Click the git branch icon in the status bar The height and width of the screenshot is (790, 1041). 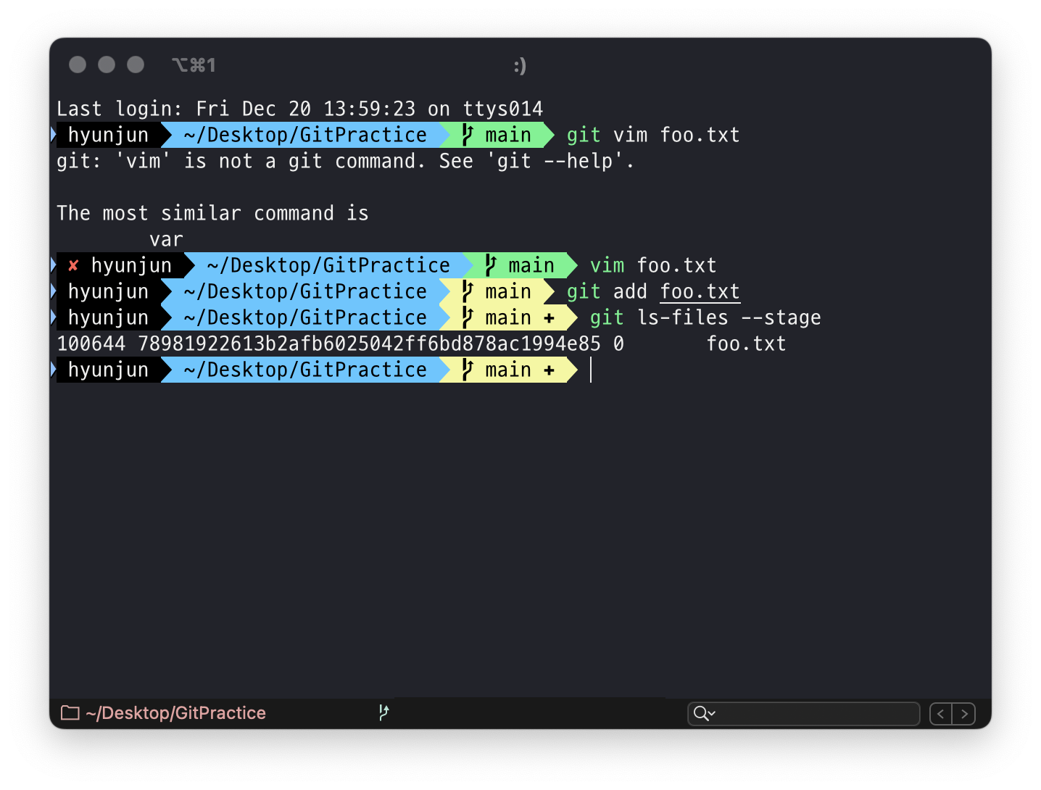(383, 713)
